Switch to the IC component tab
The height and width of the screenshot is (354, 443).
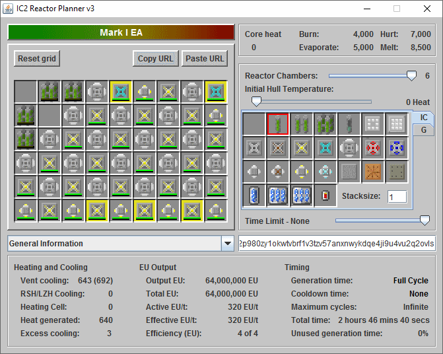pyautogui.click(x=424, y=117)
